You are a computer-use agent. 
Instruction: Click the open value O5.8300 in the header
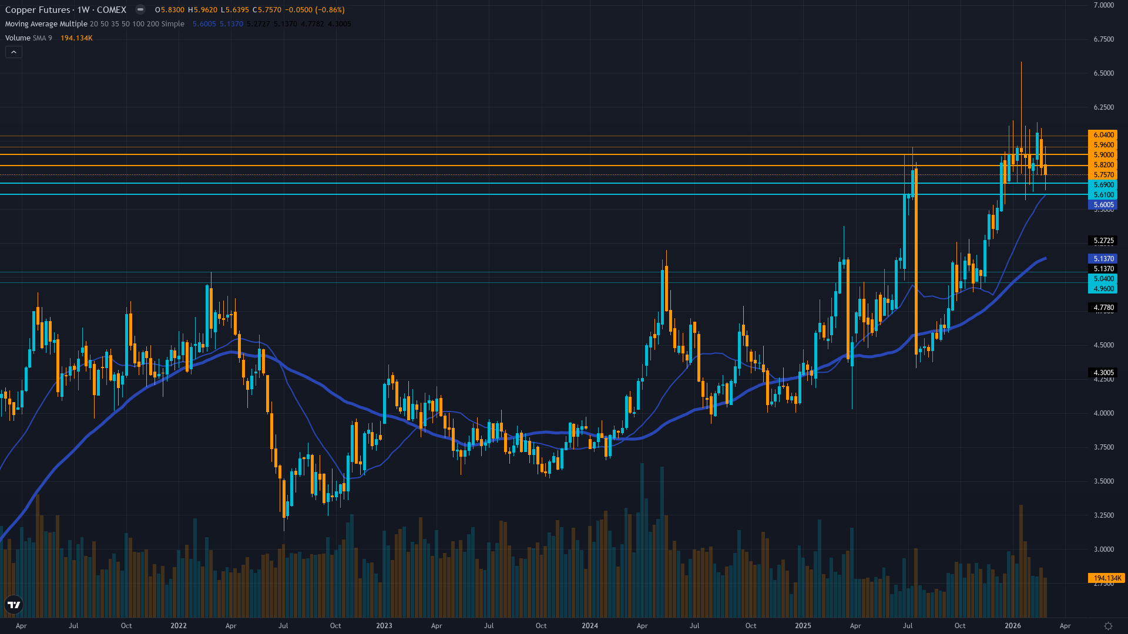pos(170,10)
